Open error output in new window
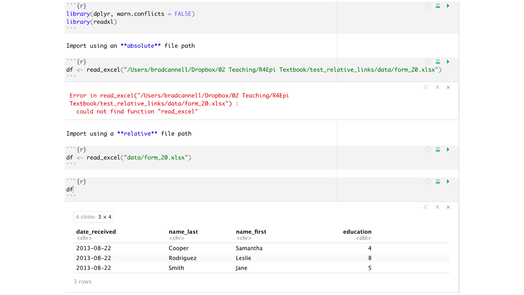 click(426, 87)
